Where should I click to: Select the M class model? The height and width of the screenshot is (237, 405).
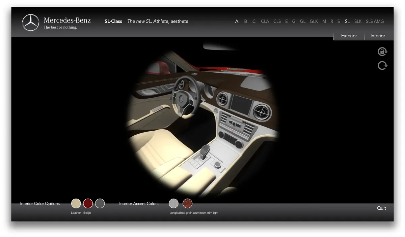pos(324,21)
